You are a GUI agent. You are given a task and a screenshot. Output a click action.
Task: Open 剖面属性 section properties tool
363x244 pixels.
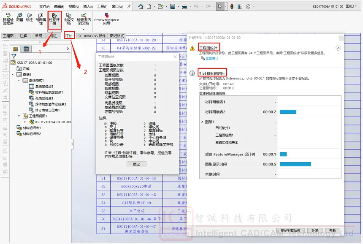[x=41, y=19]
